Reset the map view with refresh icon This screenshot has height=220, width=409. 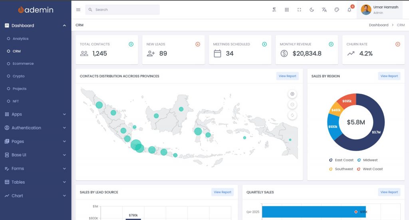[x=292, y=115]
